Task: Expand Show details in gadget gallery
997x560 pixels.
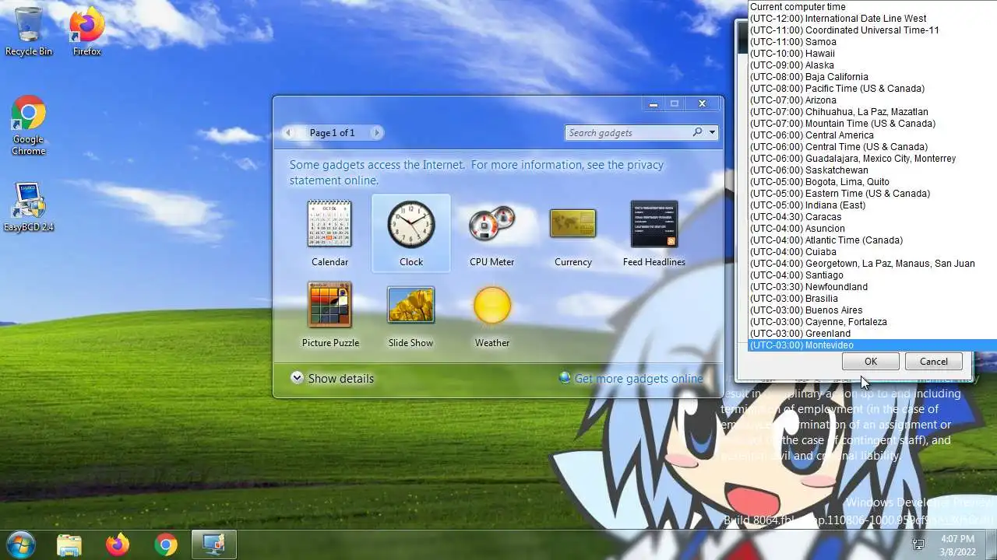Action: (332, 378)
